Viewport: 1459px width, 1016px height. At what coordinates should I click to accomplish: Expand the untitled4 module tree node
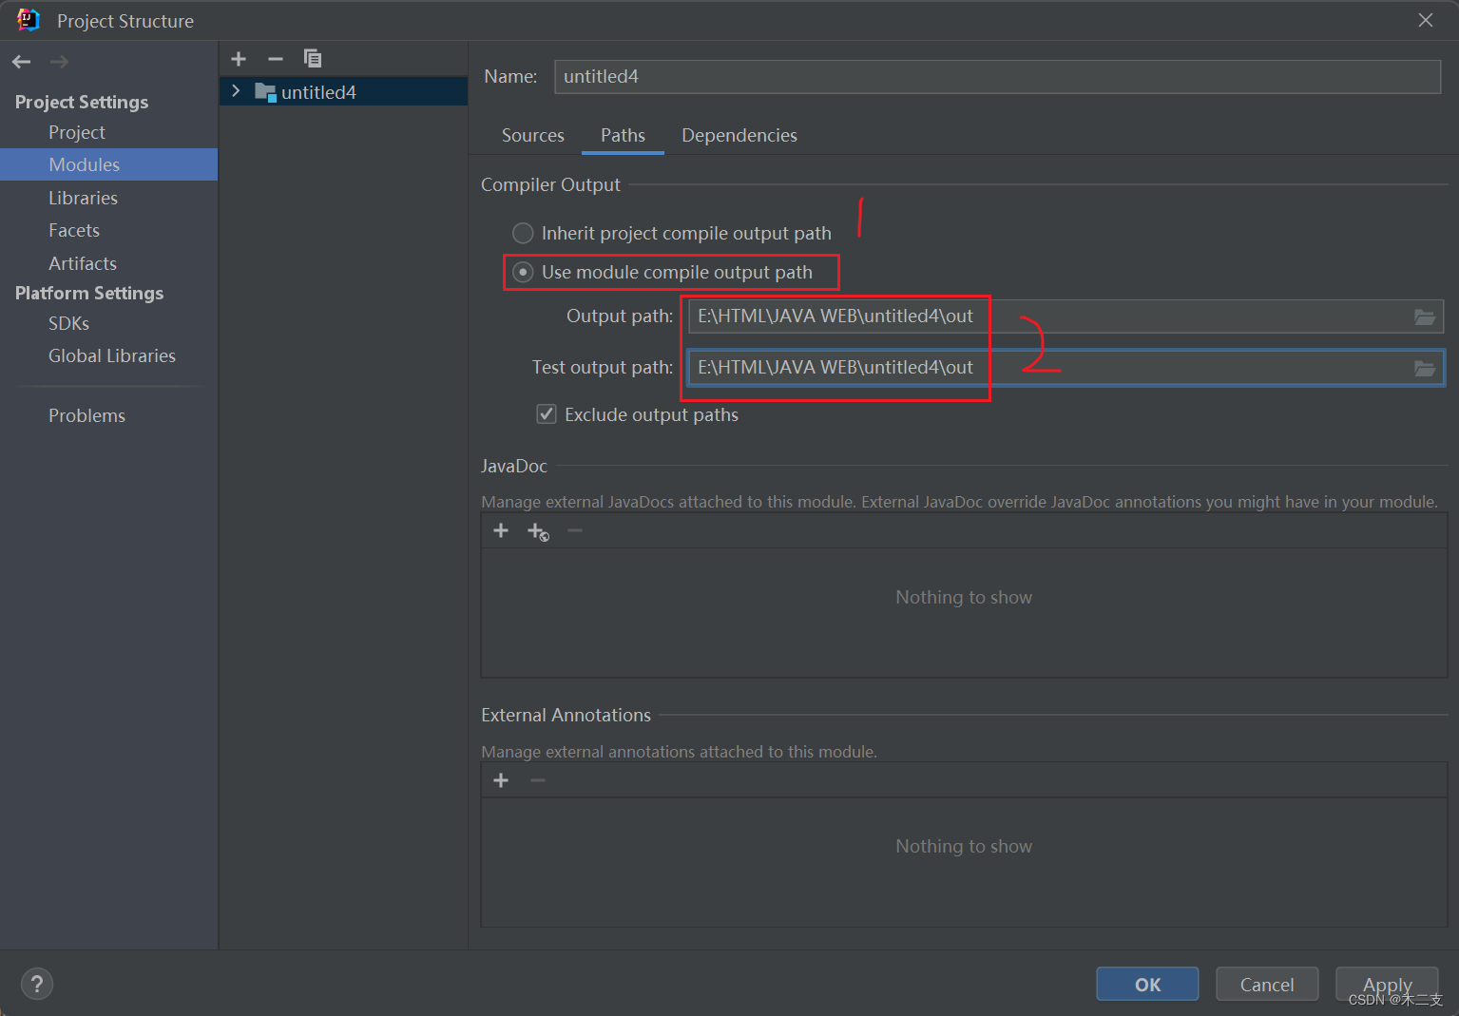pos(237,91)
